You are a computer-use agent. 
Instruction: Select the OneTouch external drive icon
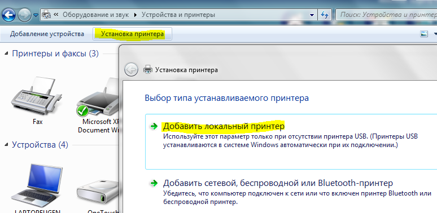coord(98,192)
